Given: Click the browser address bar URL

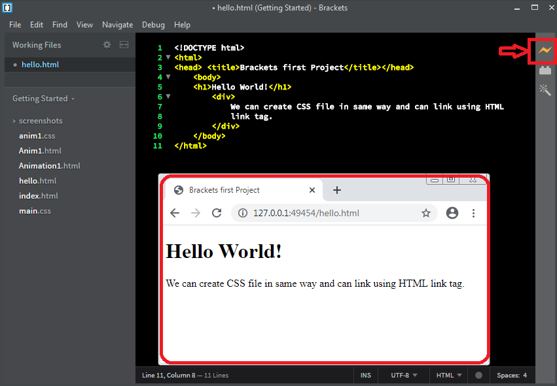Looking at the screenshot, I should [306, 213].
